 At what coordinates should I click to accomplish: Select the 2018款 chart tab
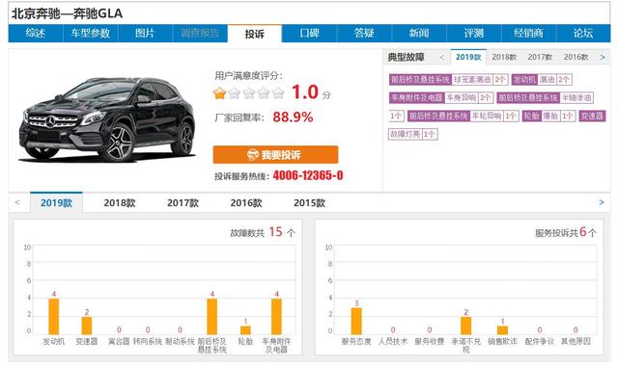pos(120,203)
